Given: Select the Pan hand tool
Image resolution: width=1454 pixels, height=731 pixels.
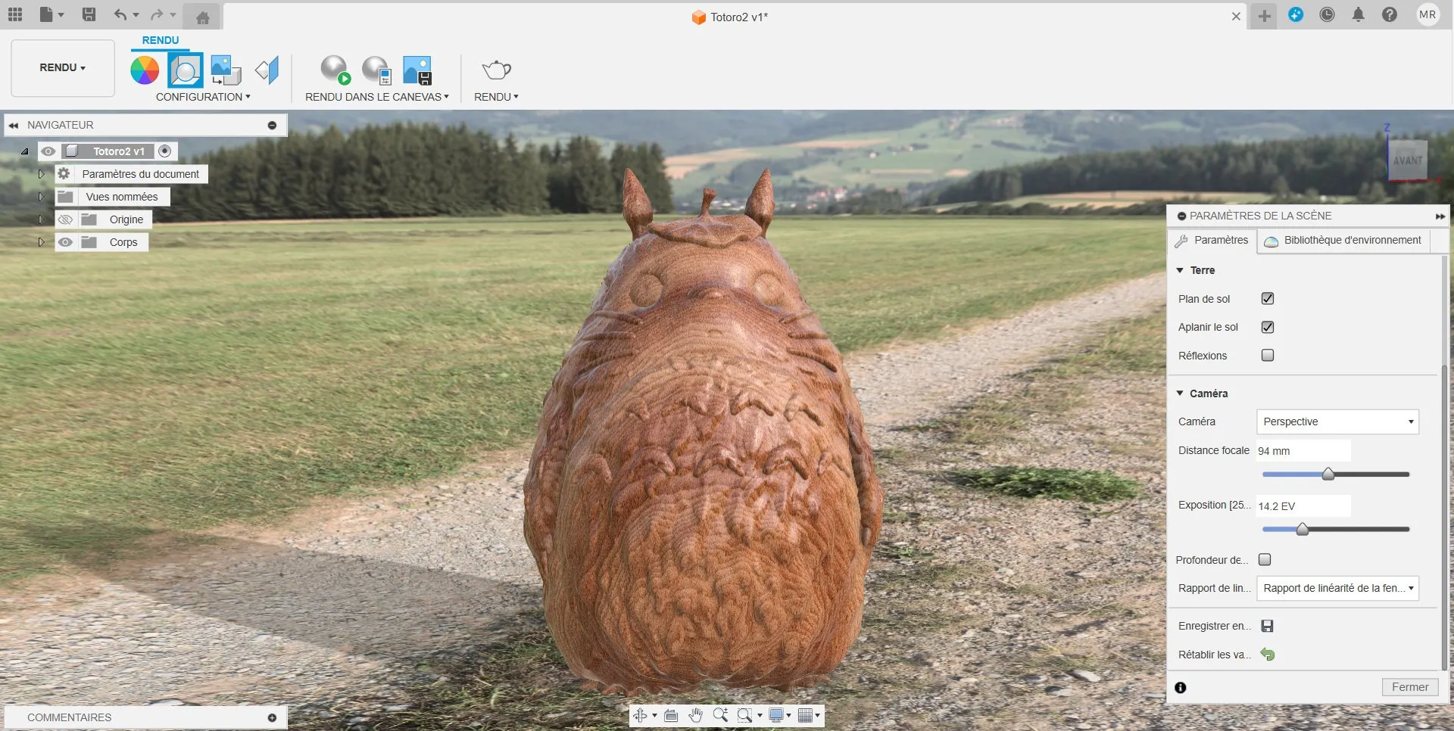Looking at the screenshot, I should [x=695, y=715].
